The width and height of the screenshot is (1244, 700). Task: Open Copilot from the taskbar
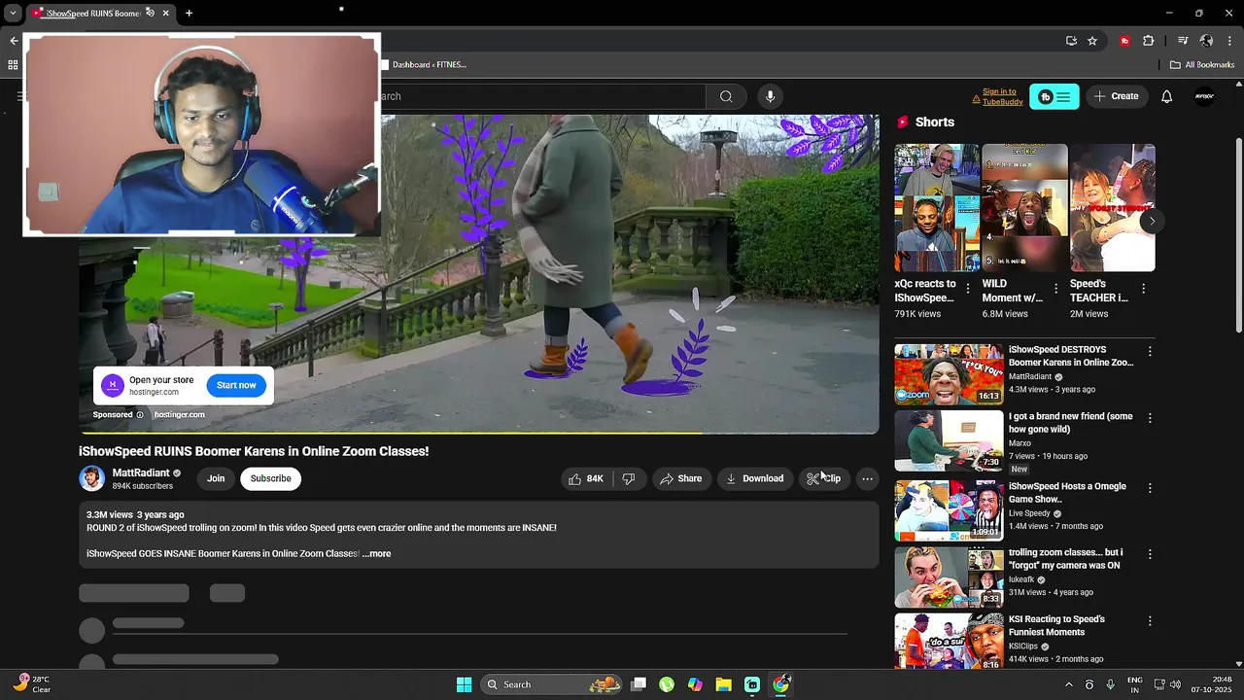(695, 684)
